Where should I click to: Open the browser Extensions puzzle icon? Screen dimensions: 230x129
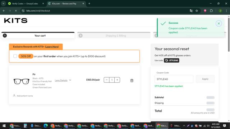(211, 11)
